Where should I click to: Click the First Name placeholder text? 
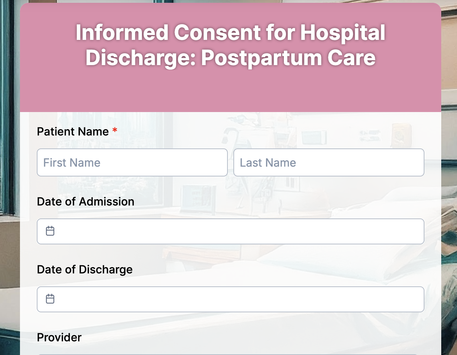(71, 162)
